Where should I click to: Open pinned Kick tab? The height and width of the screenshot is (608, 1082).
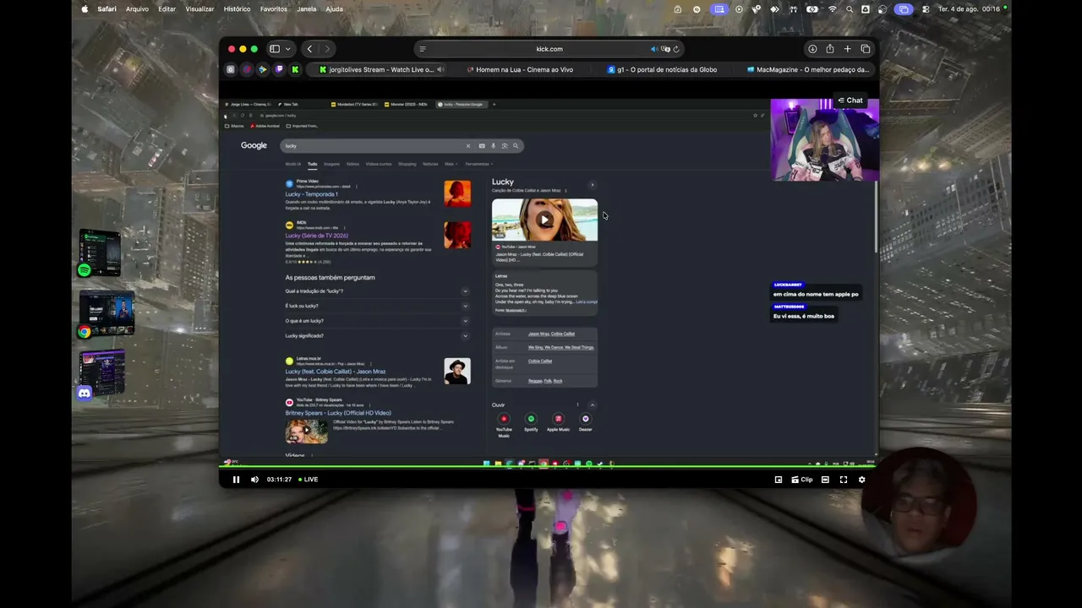(295, 69)
